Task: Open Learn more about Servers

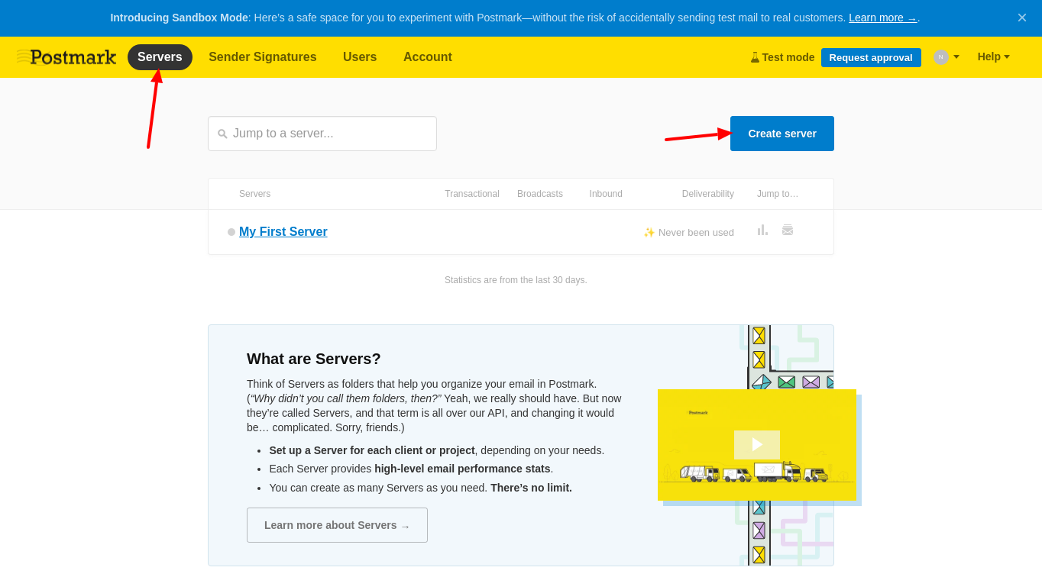Action: tap(337, 525)
